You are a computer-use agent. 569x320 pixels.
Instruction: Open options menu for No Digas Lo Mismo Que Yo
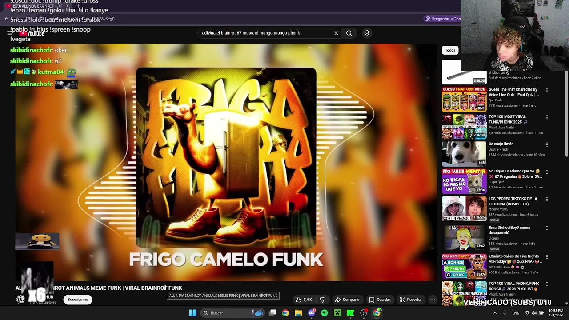pyautogui.click(x=547, y=172)
